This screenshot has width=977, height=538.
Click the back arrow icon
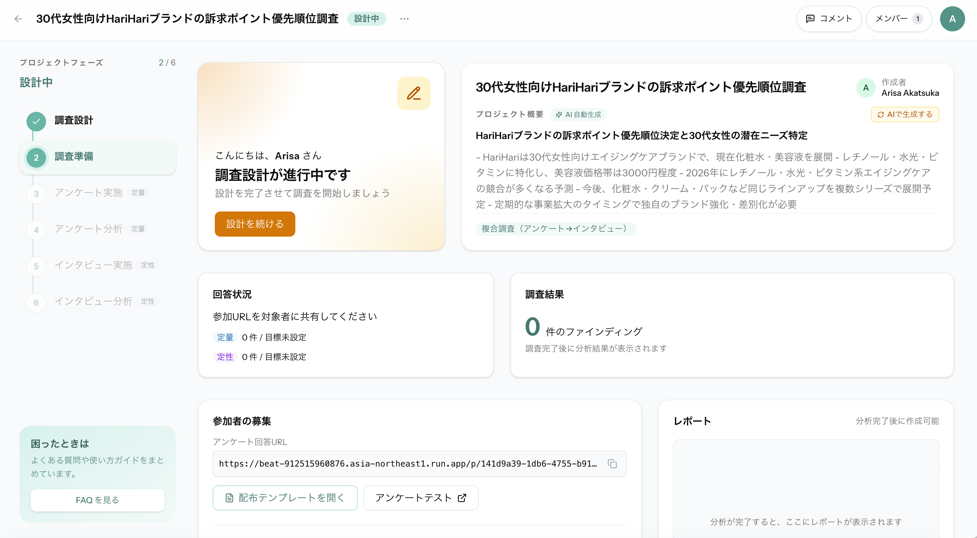[x=18, y=18]
